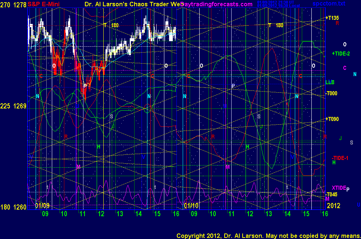Click the green "H" below the -TIDE-1 label
The image size is (361, 239).
coord(334,163)
